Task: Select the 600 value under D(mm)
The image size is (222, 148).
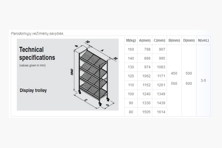Action: tap(189, 84)
